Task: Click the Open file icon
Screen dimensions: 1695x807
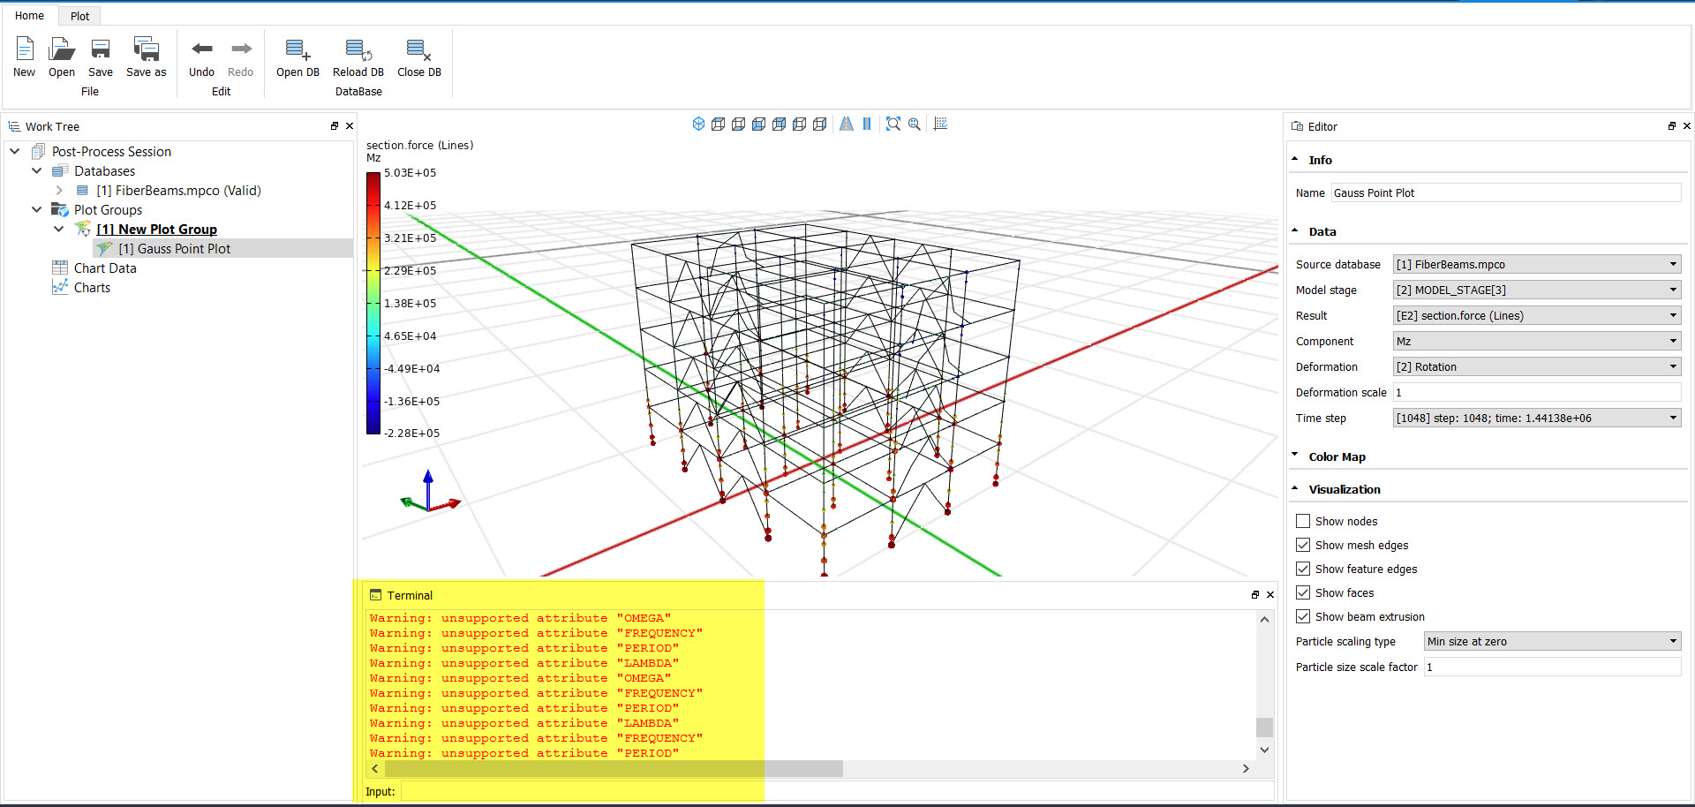Action: pyautogui.click(x=62, y=49)
